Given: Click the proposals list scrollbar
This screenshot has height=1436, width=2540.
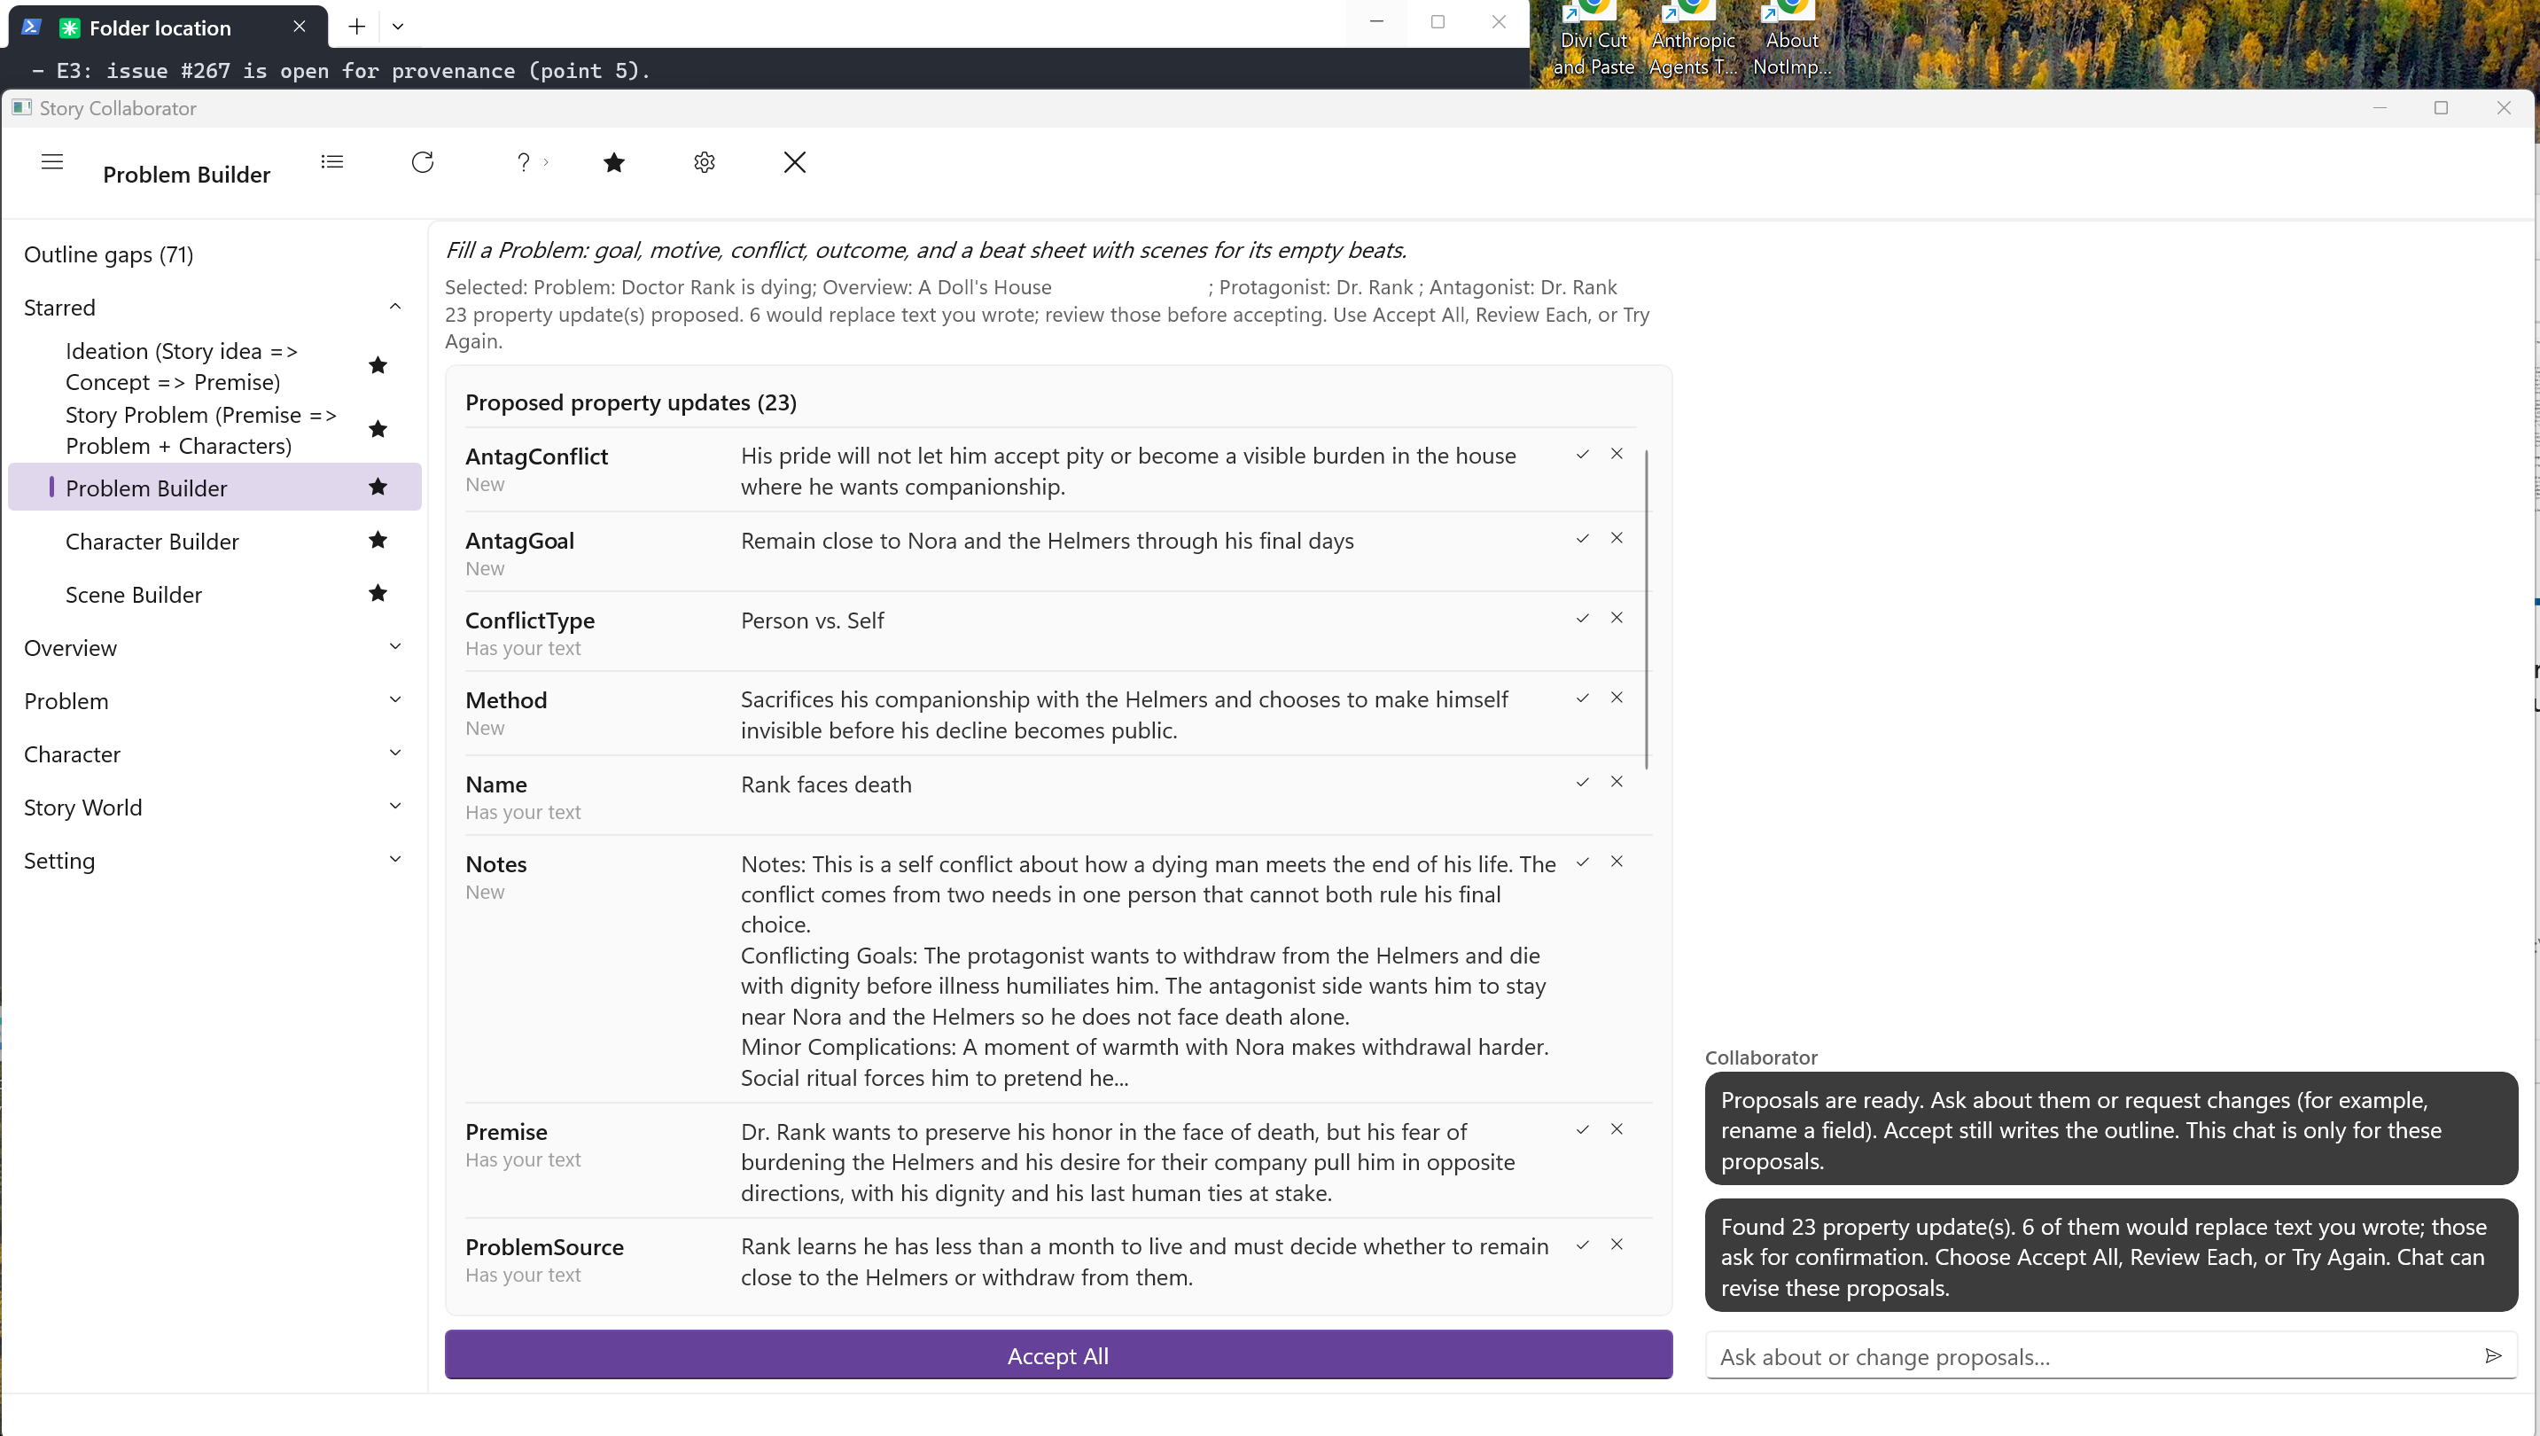Looking at the screenshot, I should tap(1646, 610).
